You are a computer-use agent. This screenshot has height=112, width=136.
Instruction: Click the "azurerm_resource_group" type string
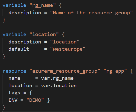click(65, 71)
